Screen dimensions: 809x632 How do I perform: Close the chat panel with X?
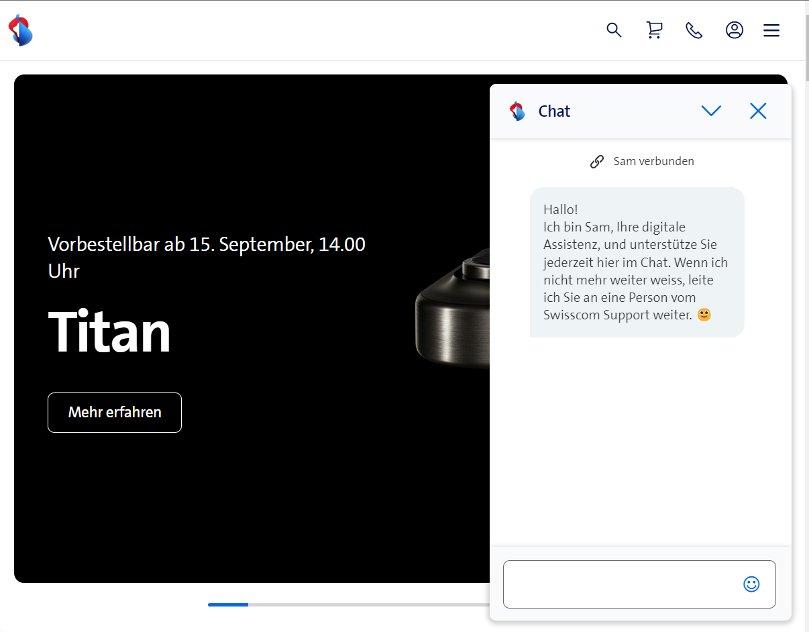(758, 111)
